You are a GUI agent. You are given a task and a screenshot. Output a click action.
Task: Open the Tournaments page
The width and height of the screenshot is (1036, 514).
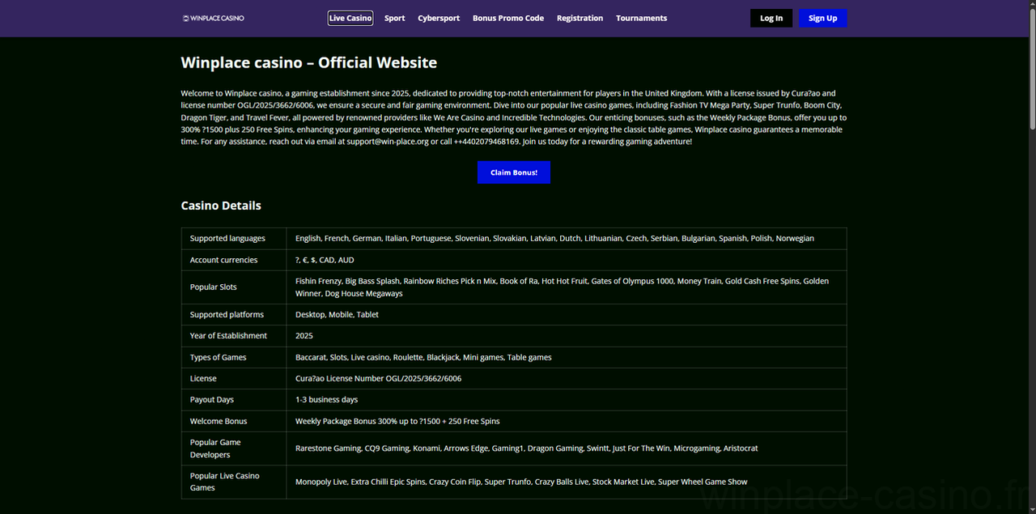pyautogui.click(x=642, y=18)
